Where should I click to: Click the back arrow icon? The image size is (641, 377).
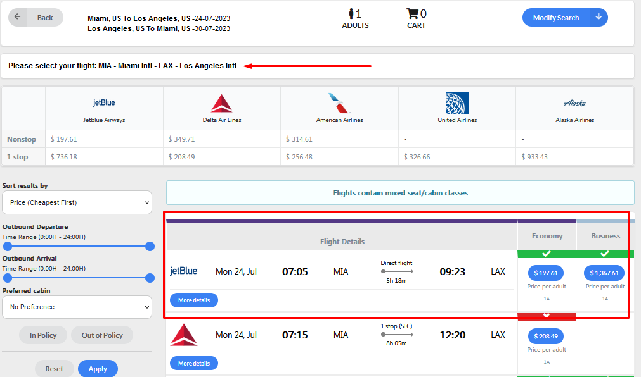coord(17,16)
